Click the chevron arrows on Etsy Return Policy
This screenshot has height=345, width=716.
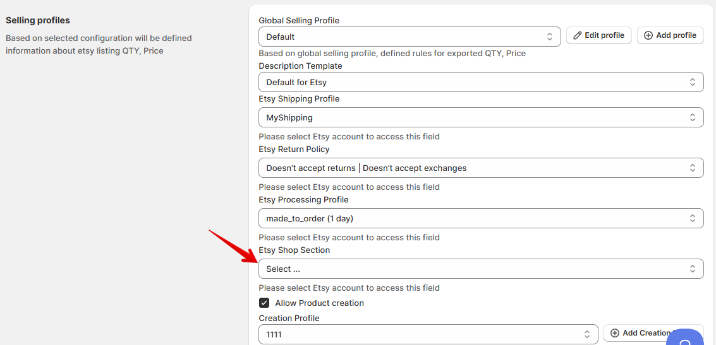[692, 168]
